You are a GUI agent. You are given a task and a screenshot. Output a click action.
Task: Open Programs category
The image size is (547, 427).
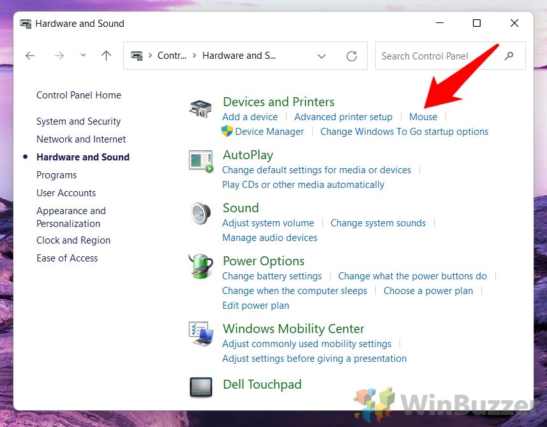click(57, 175)
